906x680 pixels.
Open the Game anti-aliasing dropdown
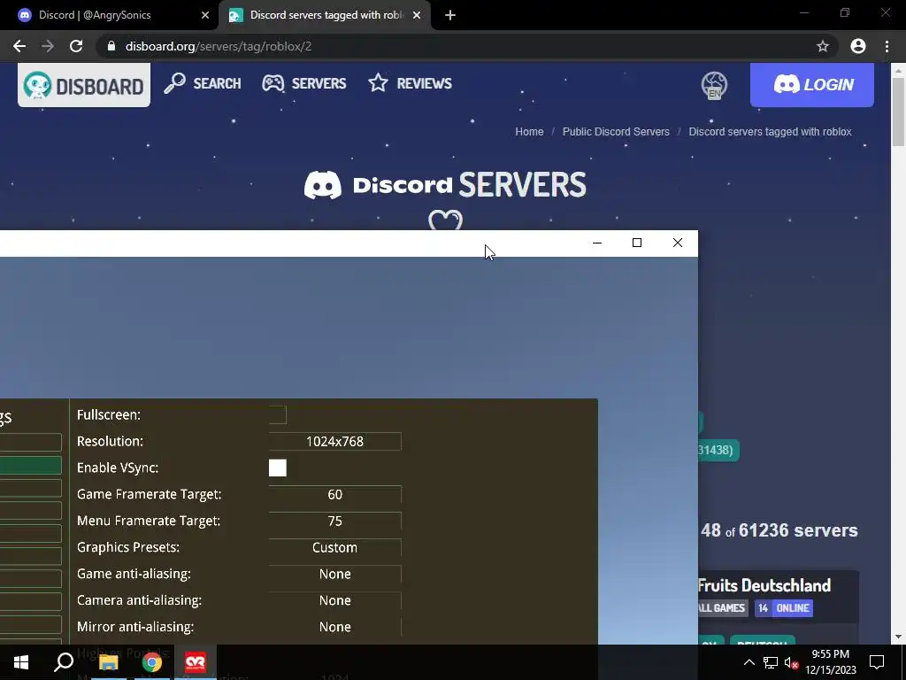coord(334,574)
